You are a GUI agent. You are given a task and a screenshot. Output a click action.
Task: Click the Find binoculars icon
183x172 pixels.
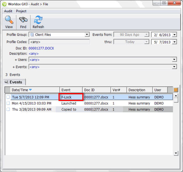(23, 20)
